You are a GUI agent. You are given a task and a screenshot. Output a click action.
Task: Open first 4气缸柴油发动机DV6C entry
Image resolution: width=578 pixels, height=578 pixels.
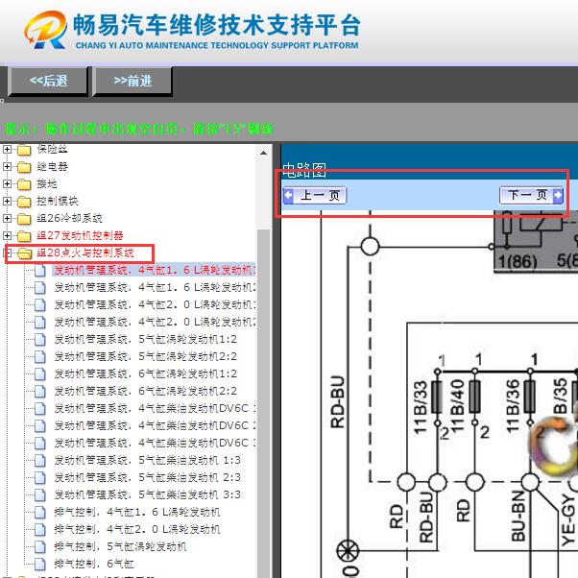click(155, 408)
